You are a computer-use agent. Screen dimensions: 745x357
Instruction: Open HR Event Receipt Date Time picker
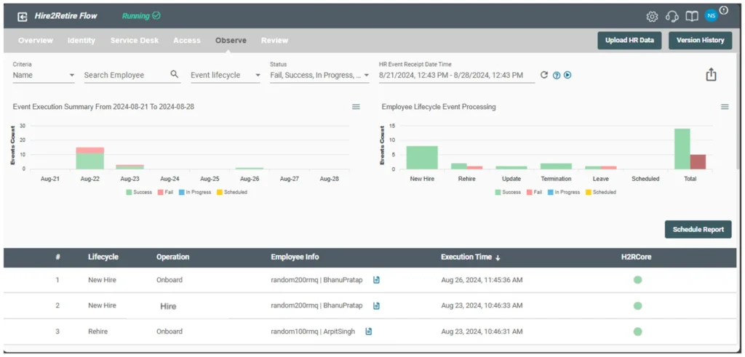click(457, 75)
